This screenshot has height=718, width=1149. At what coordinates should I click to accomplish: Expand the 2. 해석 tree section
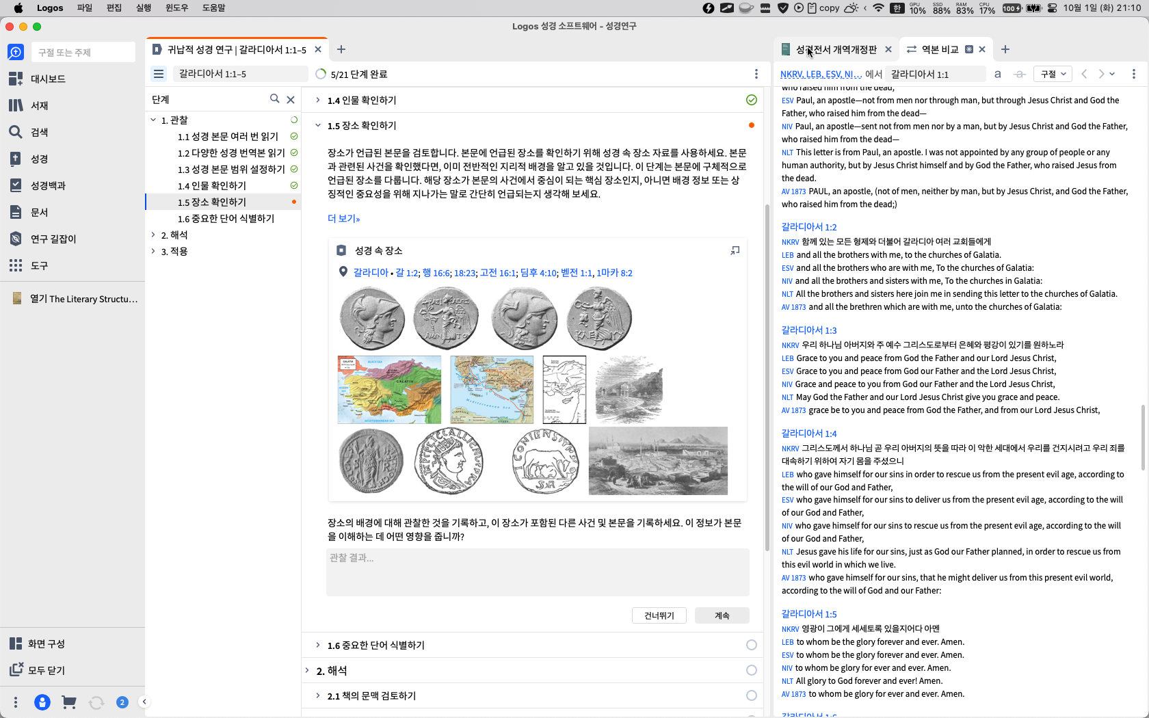(x=153, y=235)
